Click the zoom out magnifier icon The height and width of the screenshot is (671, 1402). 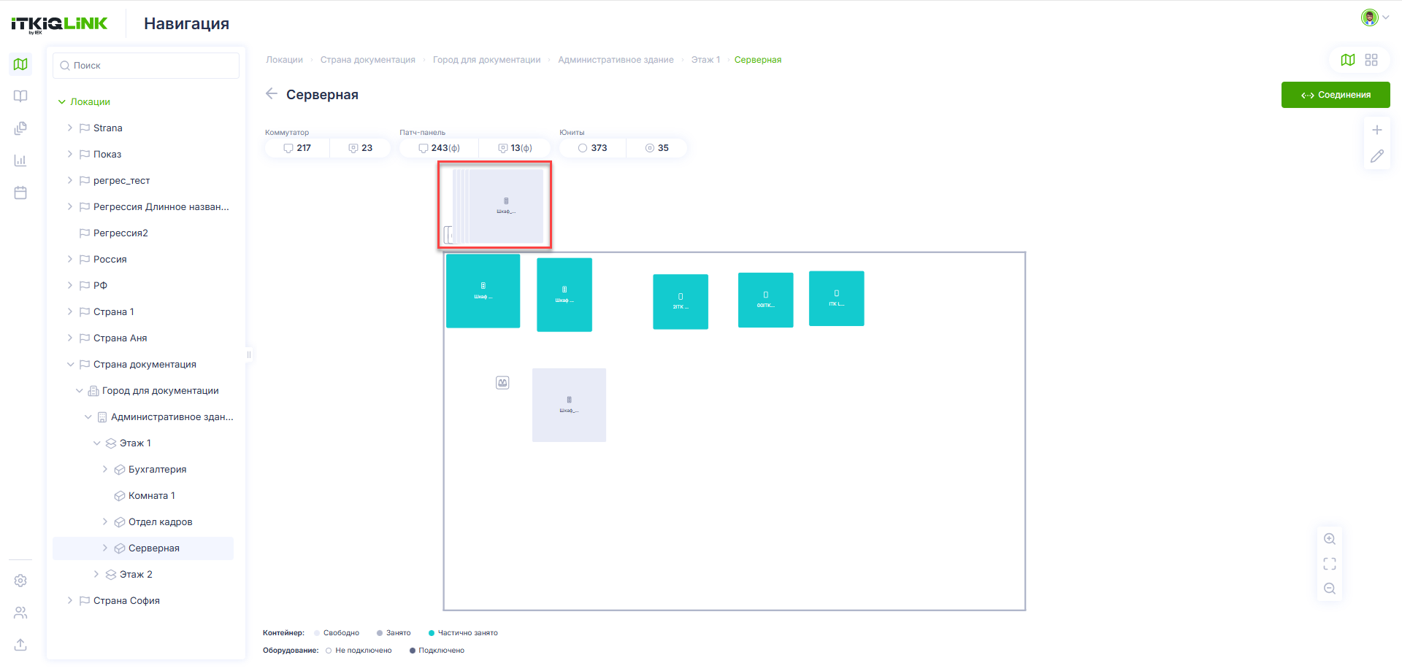click(1330, 589)
